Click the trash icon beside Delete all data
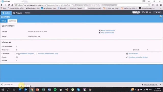This screenshot has height=92, width=163. point(127,53)
